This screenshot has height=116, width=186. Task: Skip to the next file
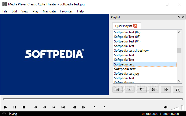(63, 107)
